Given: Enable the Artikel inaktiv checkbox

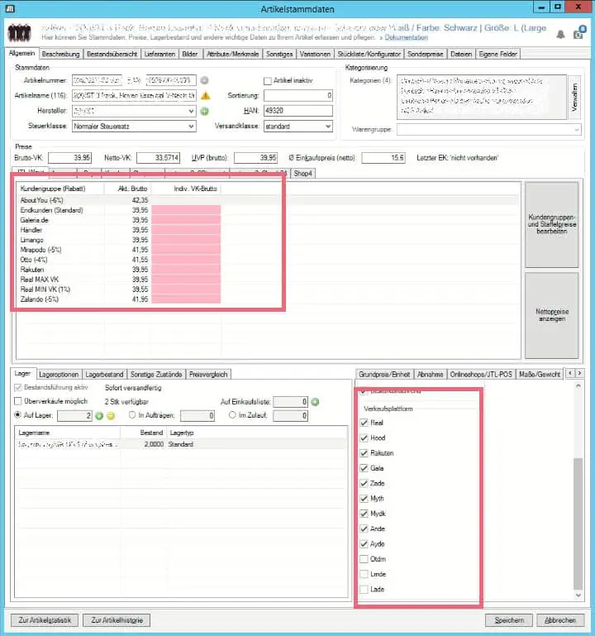Looking at the screenshot, I should [x=267, y=81].
